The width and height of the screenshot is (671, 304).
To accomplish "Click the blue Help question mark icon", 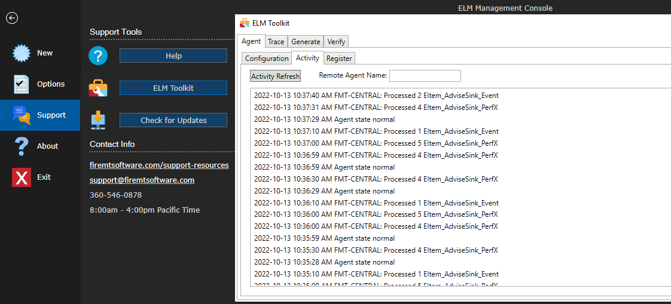I will point(98,56).
